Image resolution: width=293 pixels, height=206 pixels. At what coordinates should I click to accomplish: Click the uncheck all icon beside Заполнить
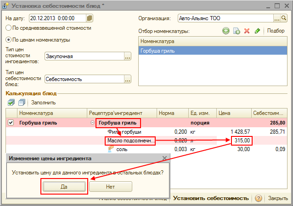[21, 103]
